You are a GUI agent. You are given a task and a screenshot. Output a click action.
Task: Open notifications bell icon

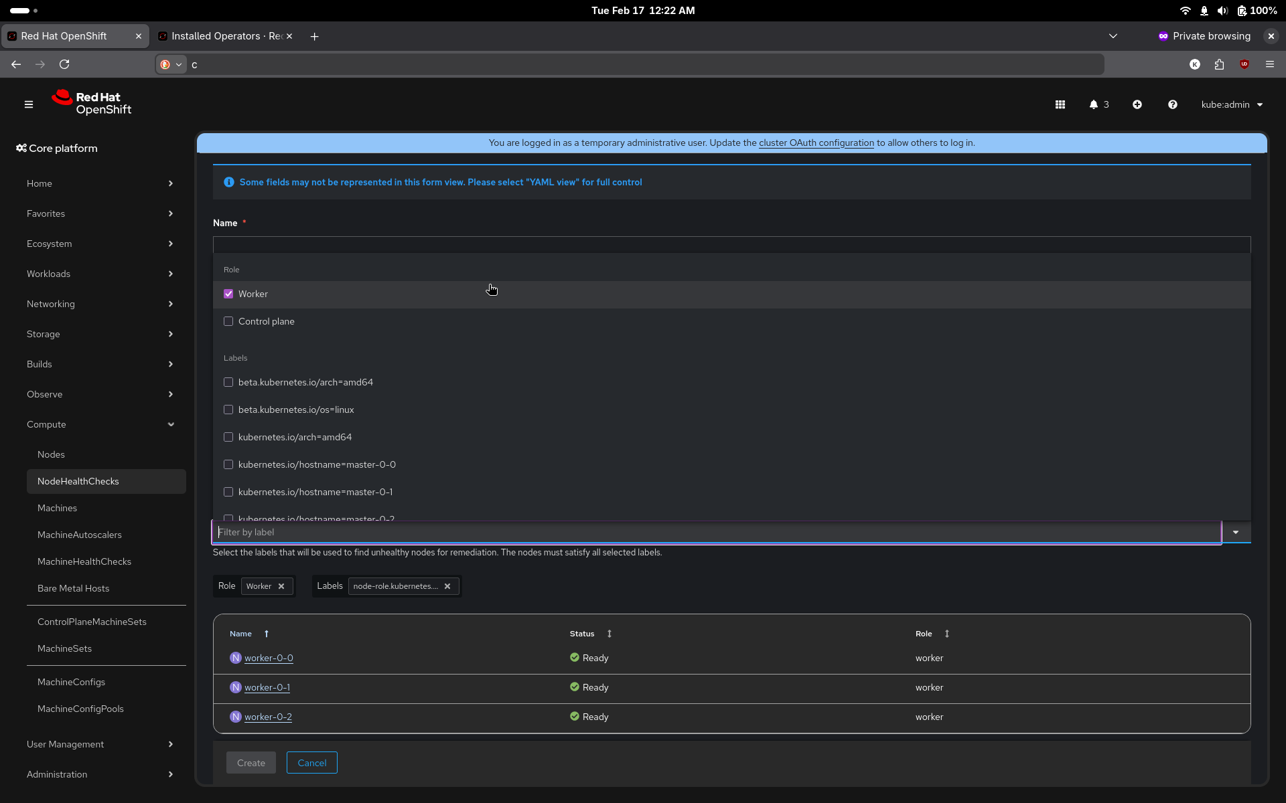1094,104
